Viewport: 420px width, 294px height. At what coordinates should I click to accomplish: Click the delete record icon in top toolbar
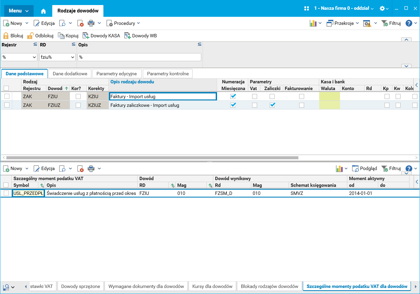80,23
